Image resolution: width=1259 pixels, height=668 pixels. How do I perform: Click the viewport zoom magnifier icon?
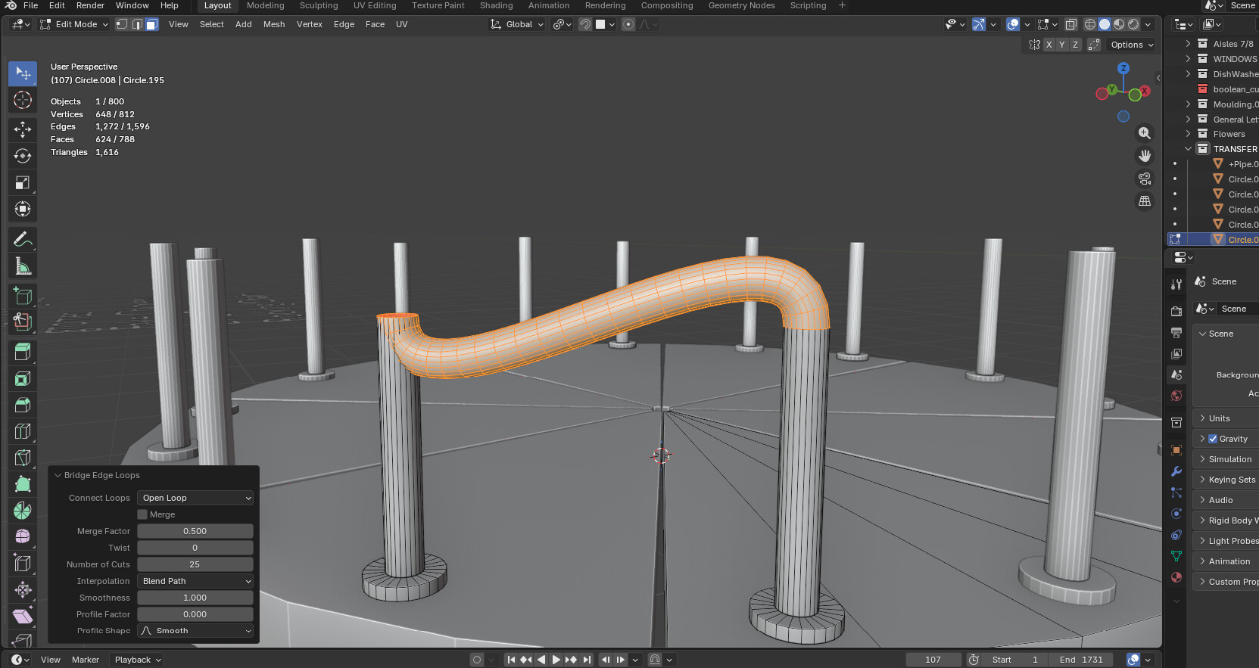point(1145,133)
